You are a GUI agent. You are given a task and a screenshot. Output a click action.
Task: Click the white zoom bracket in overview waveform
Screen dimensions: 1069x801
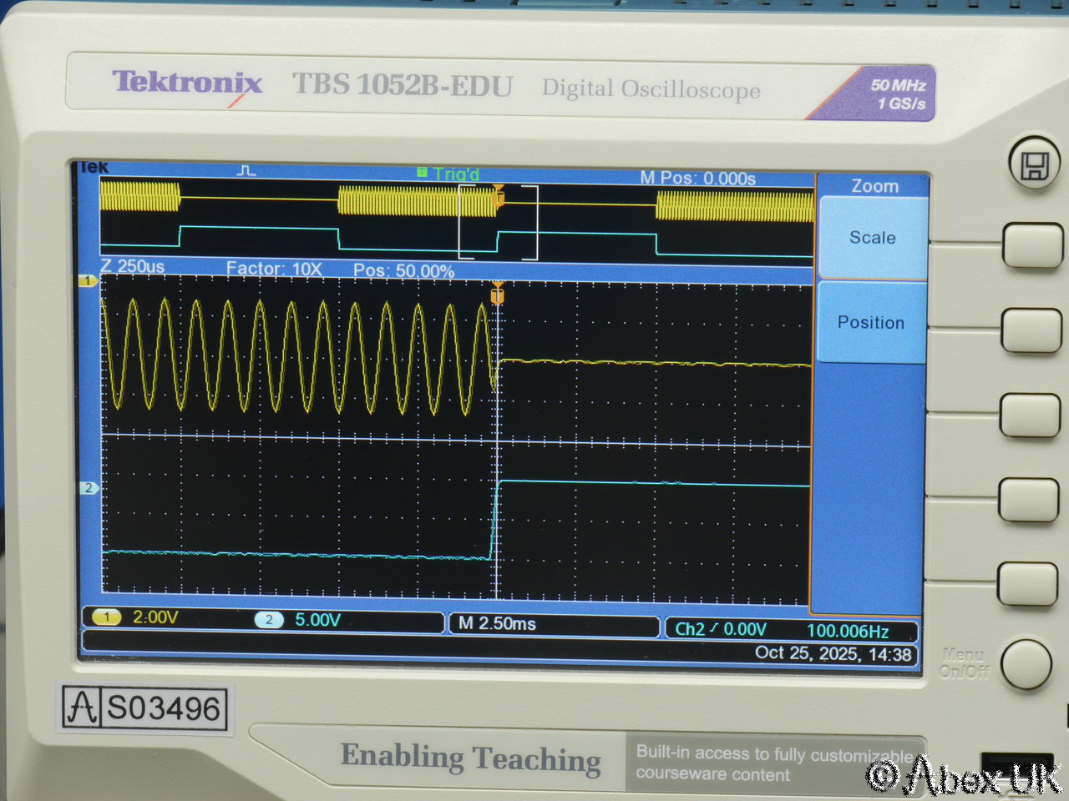click(498, 222)
